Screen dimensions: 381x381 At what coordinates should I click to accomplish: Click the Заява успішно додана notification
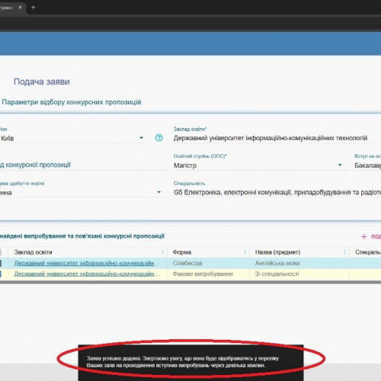[x=190, y=362]
